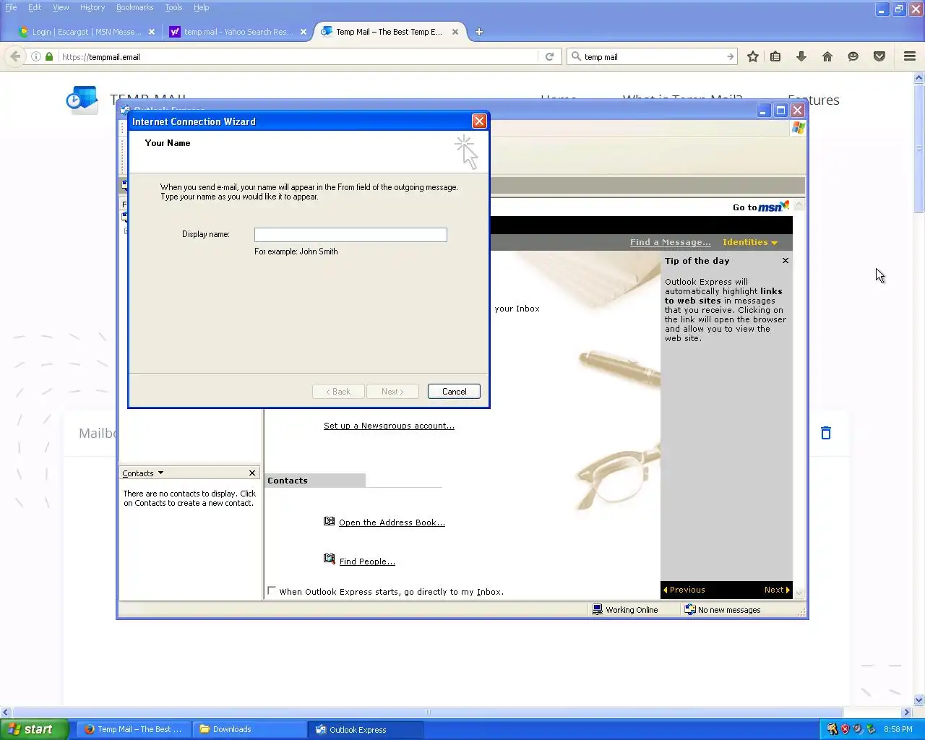This screenshot has width=925, height=740.
Task: Click the browser URL address bar
Action: (298, 56)
